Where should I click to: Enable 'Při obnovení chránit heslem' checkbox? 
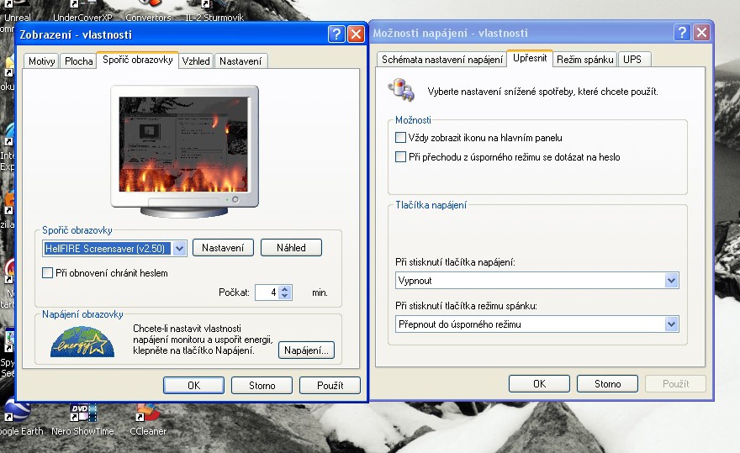click(47, 273)
